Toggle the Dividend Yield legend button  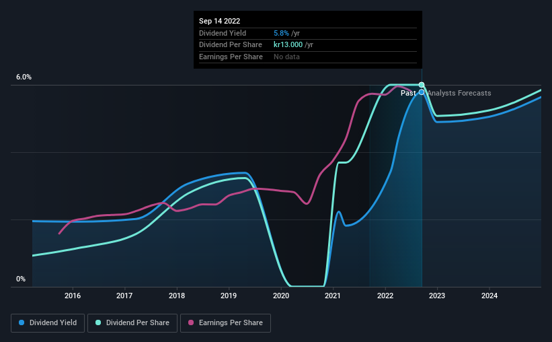(x=48, y=323)
